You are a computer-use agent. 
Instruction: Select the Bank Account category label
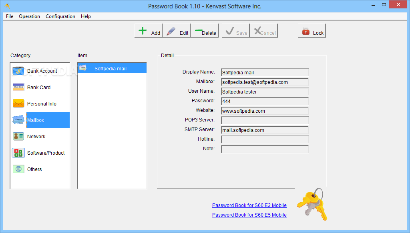42,71
